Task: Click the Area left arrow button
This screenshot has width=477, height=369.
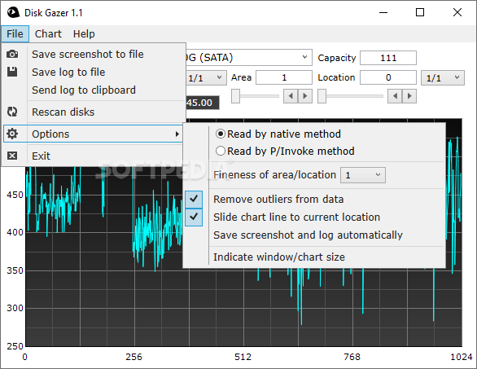Action: point(291,96)
